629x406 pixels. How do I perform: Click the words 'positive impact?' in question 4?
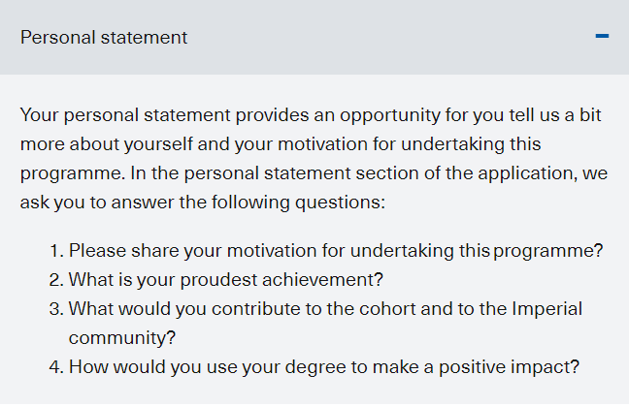click(509, 367)
